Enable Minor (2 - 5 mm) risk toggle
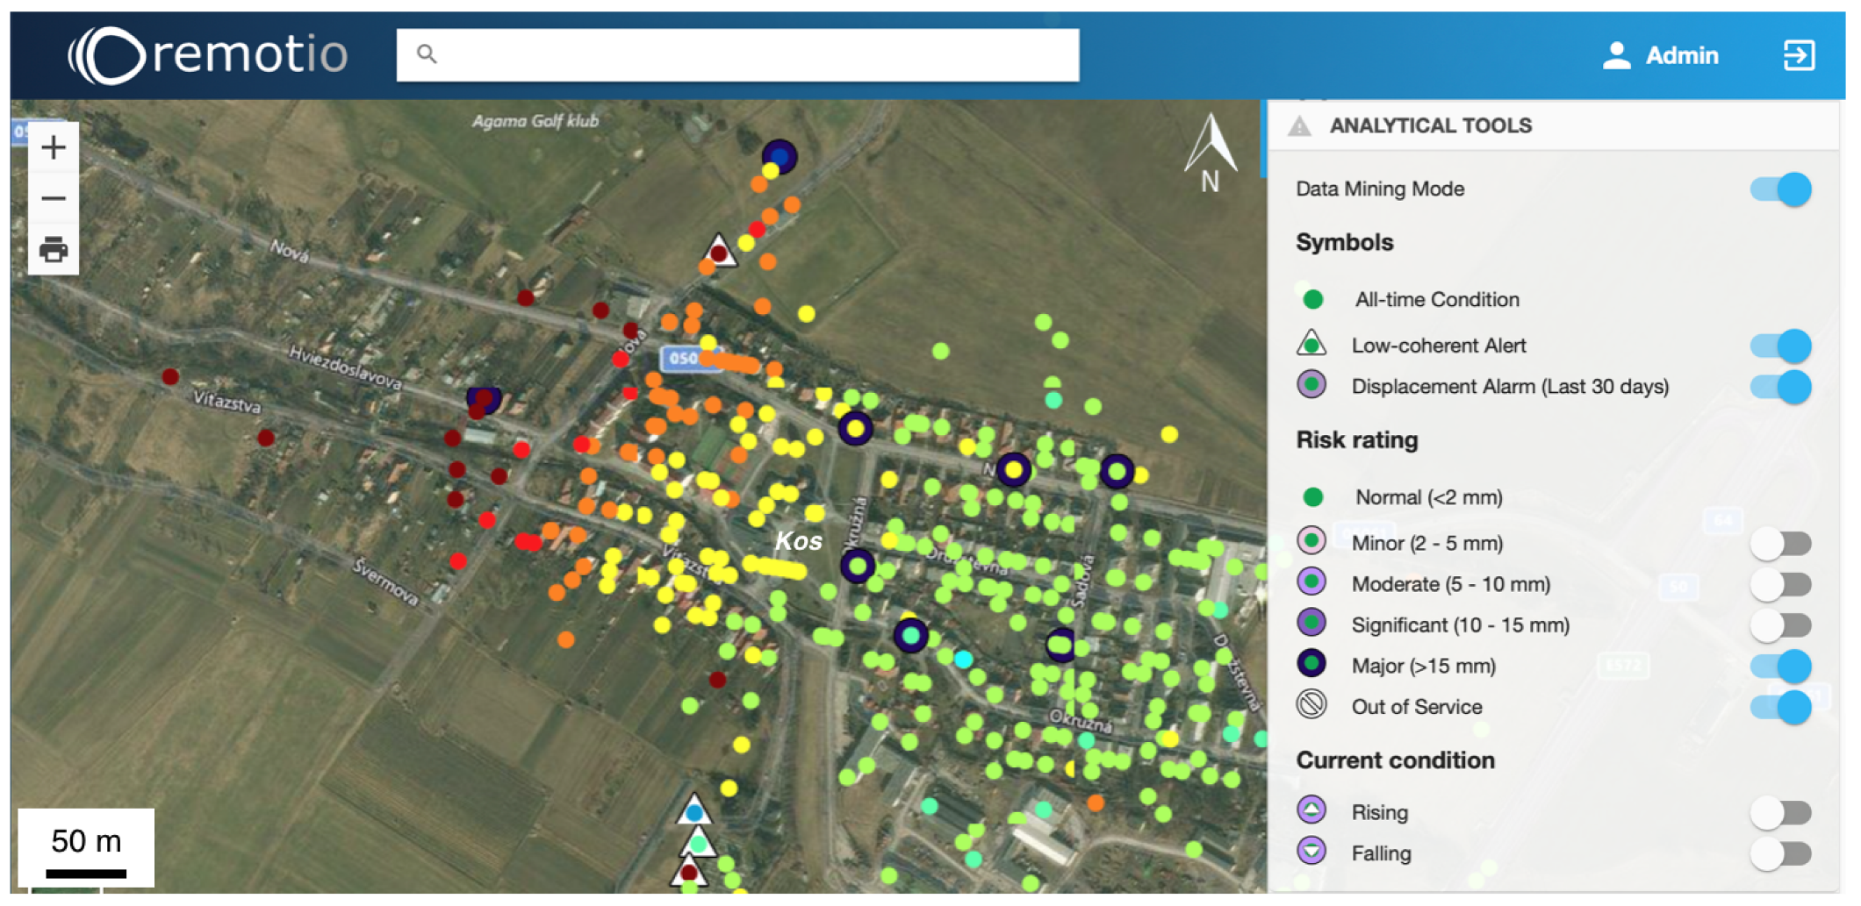 1780,544
